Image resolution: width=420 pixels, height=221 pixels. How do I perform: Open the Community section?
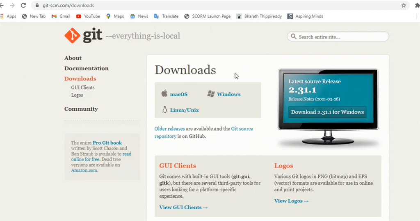pyautogui.click(x=81, y=109)
